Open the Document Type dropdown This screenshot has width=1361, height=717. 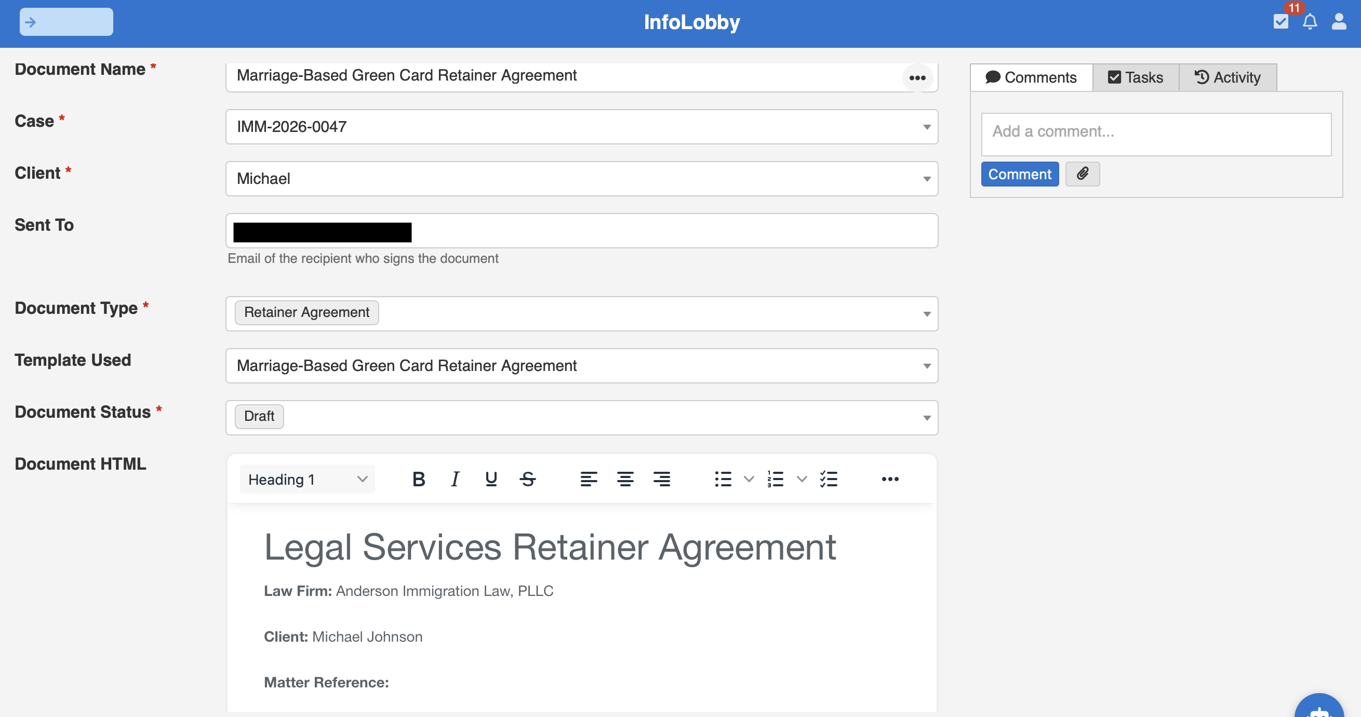[582, 314]
